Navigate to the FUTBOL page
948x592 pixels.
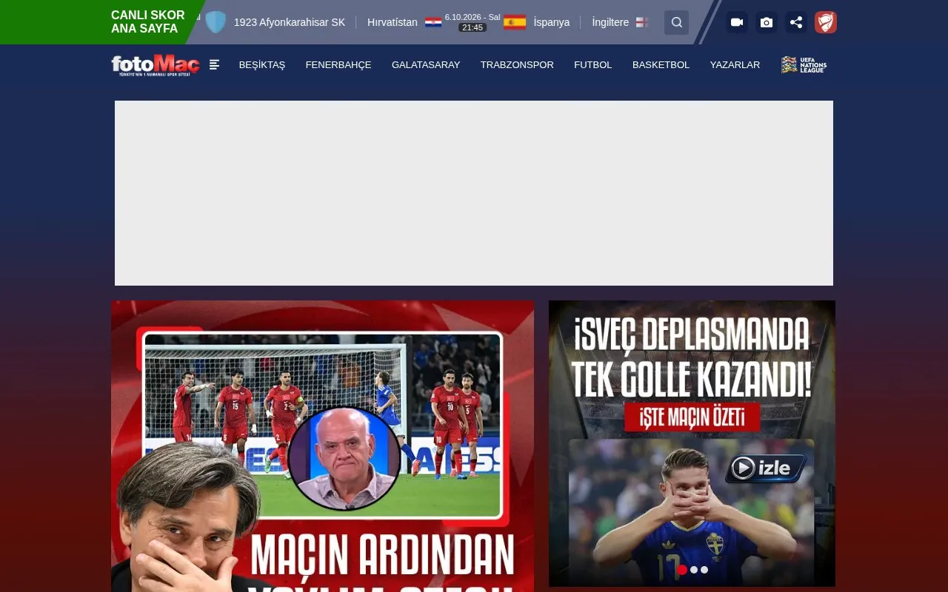(593, 65)
